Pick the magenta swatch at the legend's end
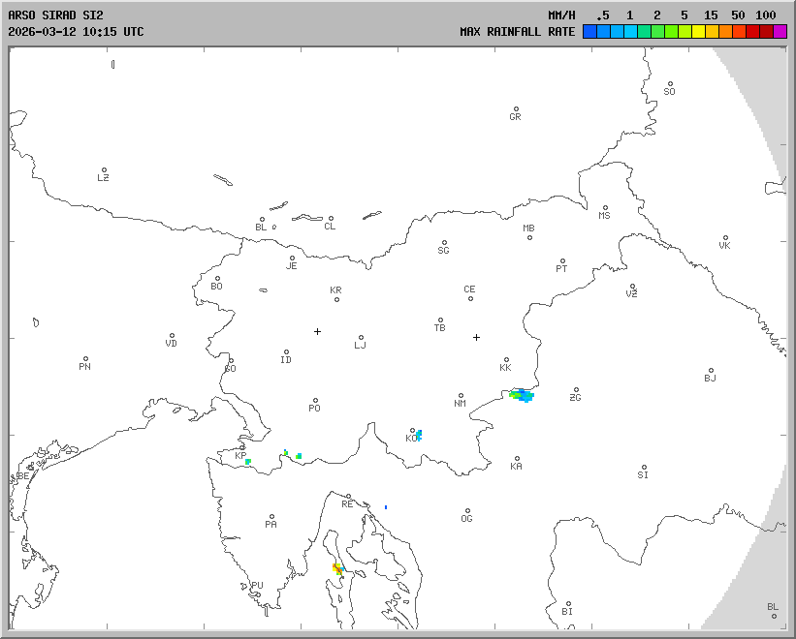The width and height of the screenshot is (796, 639). (x=780, y=31)
